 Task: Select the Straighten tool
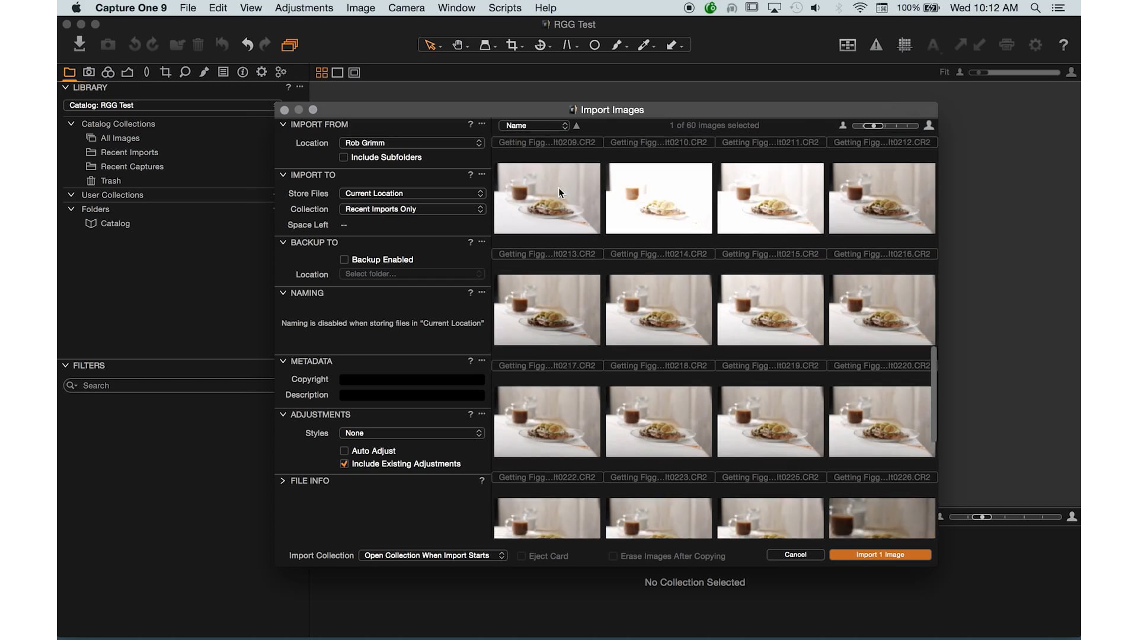(568, 44)
